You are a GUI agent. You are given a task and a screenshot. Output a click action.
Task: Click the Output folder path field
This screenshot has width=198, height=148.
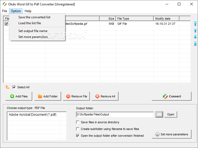pos(115,114)
